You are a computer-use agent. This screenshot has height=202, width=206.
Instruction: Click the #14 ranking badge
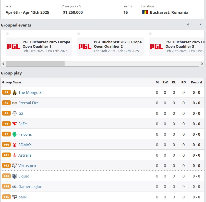6,186
